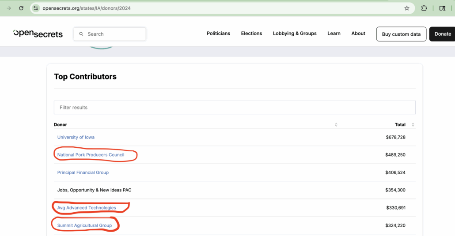Expand the Lobbying & Groups menu
Image resolution: width=455 pixels, height=236 pixels.
(295, 34)
